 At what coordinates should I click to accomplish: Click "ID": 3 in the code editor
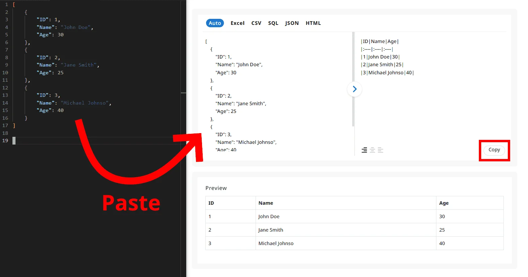coord(48,95)
